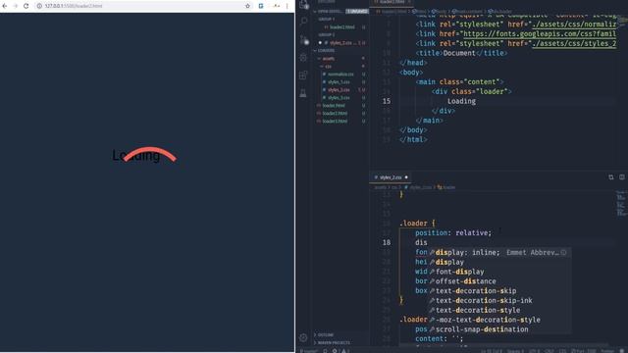This screenshot has width=628, height=353.
Task: Click the Loading text in browser preview
Action: [136, 155]
